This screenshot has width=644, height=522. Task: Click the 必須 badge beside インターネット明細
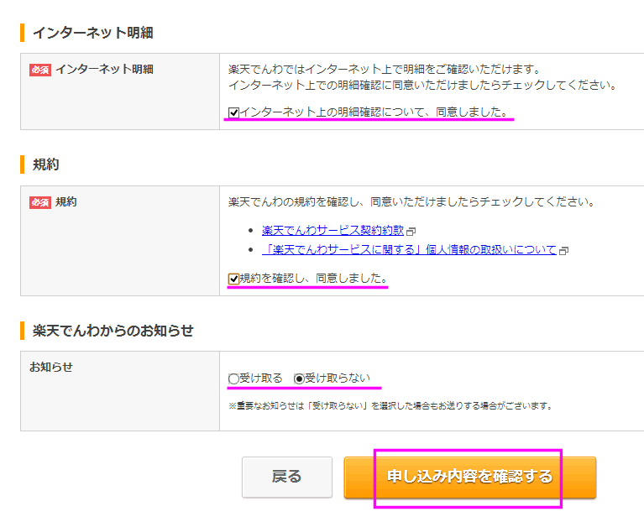click(x=39, y=70)
